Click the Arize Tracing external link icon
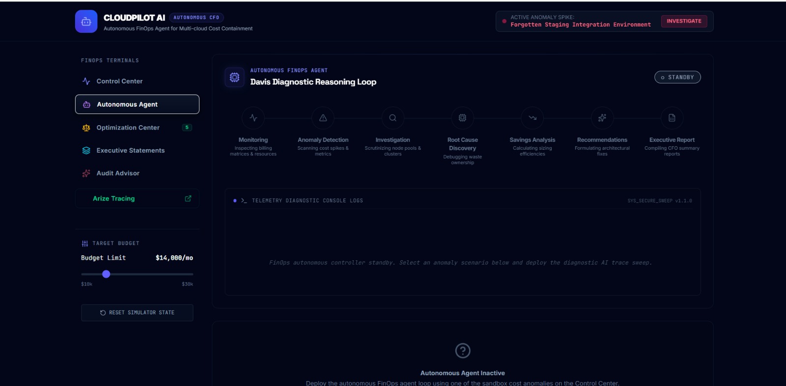The height and width of the screenshot is (386, 786). [188, 198]
